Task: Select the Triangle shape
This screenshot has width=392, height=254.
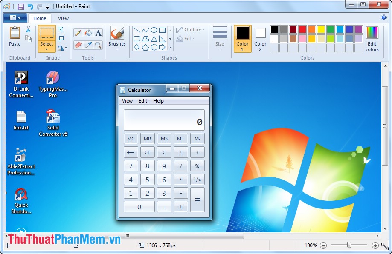Action: [x=154, y=39]
